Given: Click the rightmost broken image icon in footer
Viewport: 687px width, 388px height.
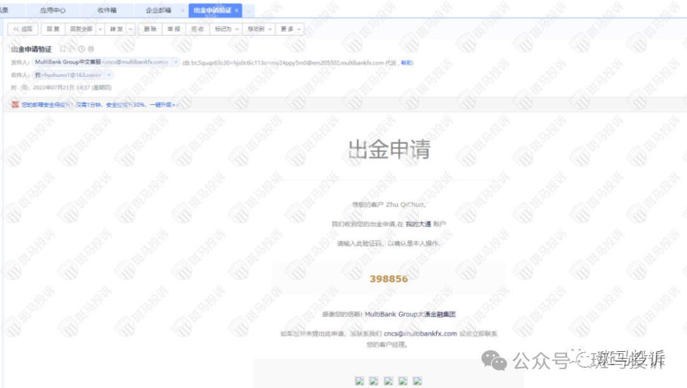Looking at the screenshot, I should (x=417, y=381).
